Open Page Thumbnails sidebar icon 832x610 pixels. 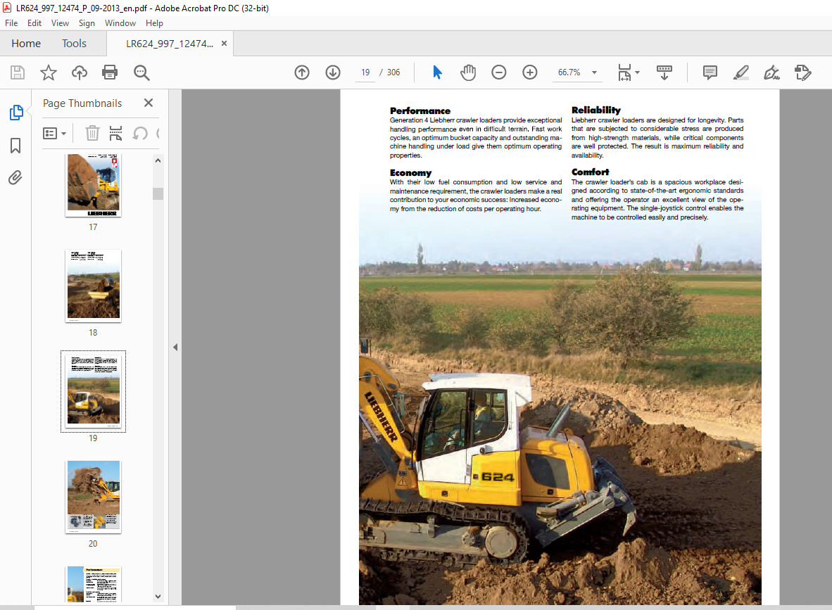[16, 113]
